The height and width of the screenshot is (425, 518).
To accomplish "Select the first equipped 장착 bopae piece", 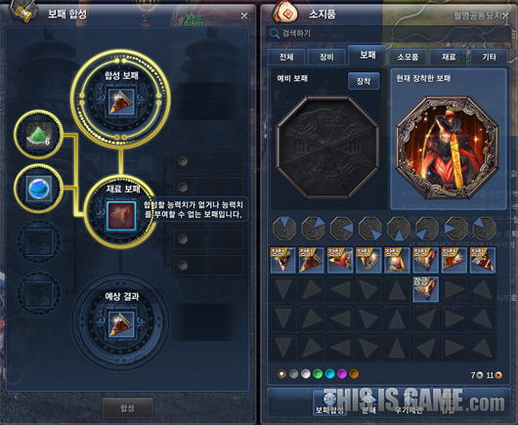I will click(x=282, y=260).
